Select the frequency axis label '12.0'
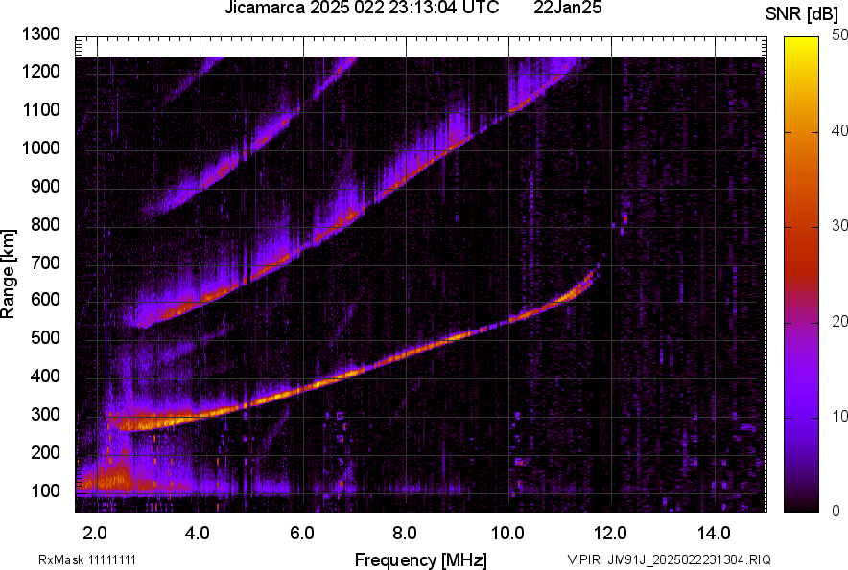 point(611,533)
